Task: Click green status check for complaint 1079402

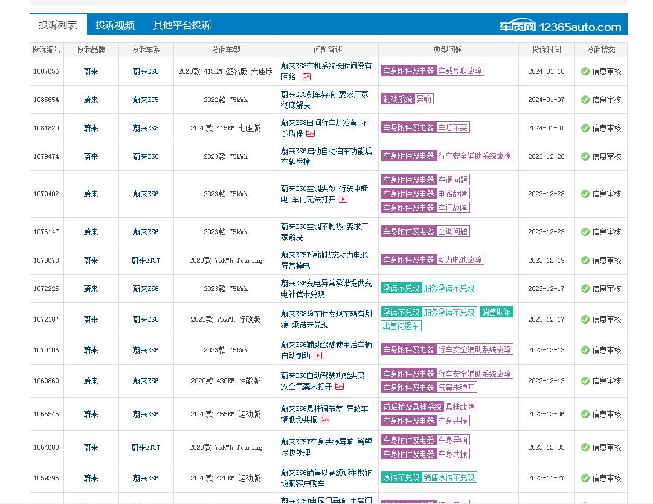Action: pyautogui.click(x=585, y=194)
